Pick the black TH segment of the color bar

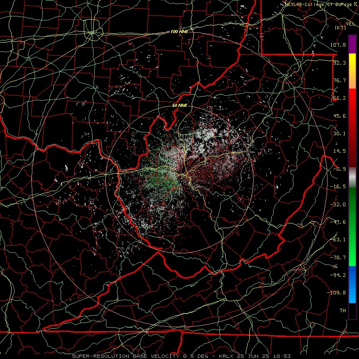352,311
